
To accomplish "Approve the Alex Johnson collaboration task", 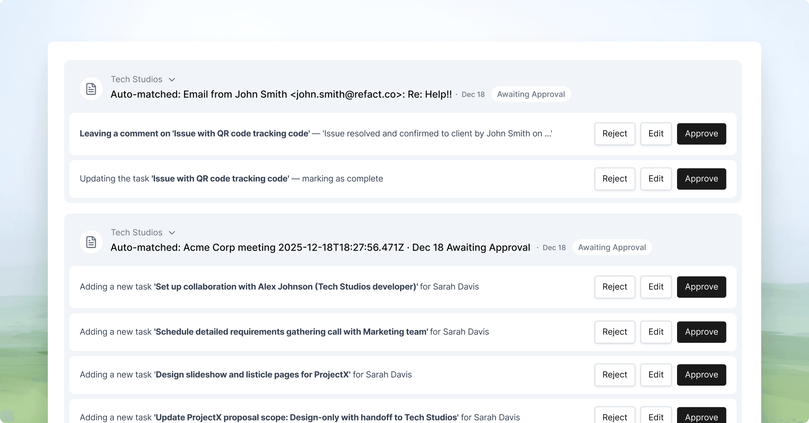I will point(701,287).
